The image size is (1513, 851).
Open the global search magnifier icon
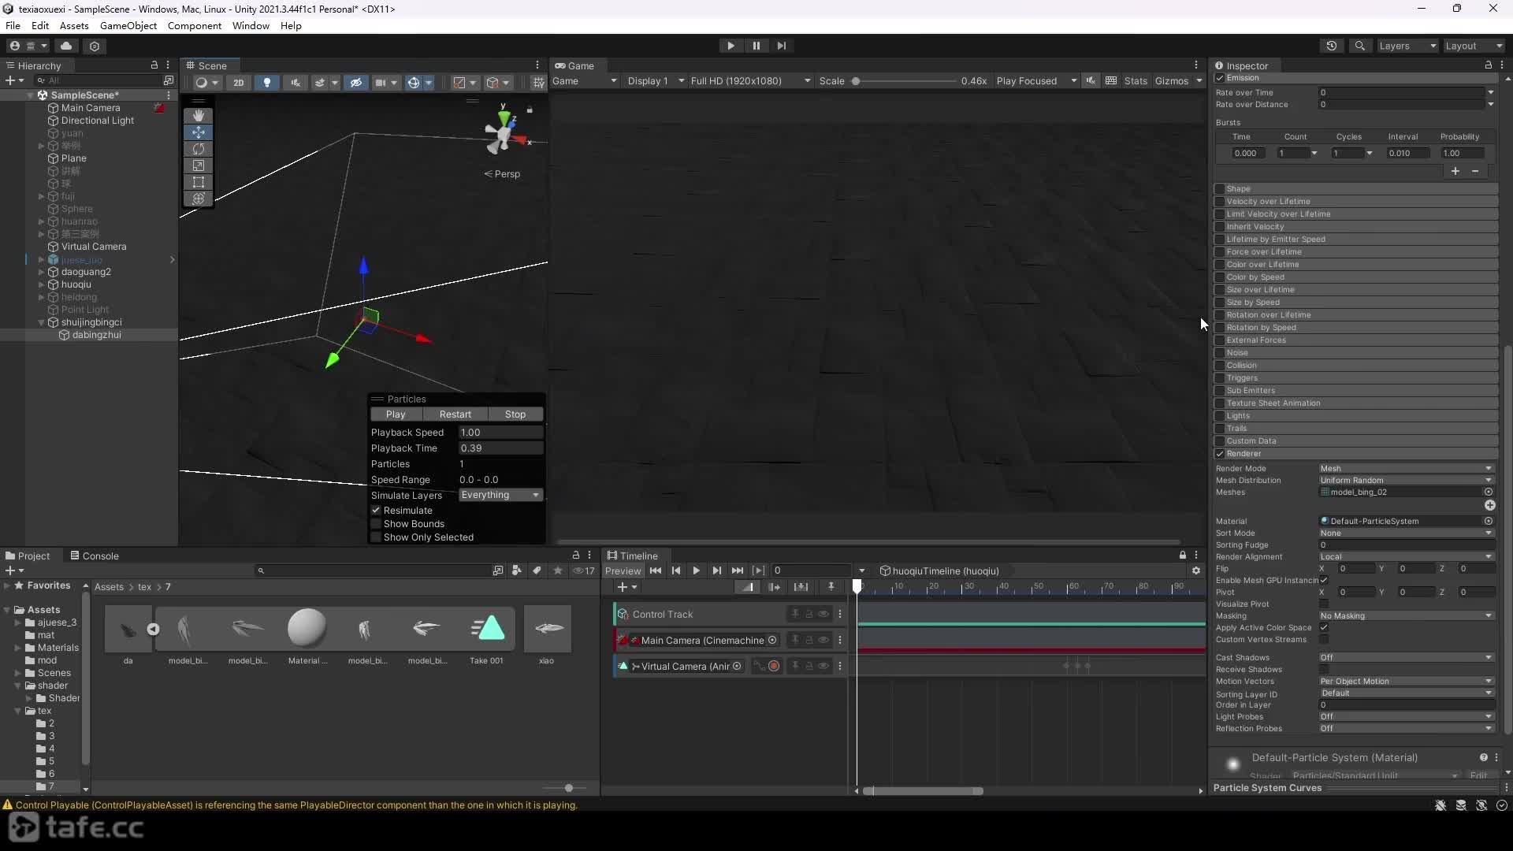click(1359, 46)
